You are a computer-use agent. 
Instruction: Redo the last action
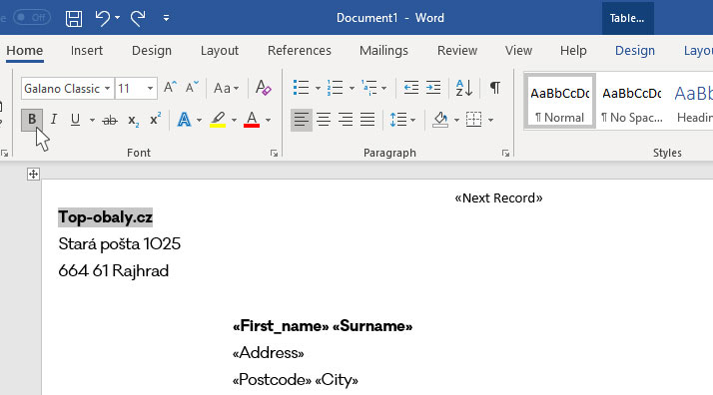[138, 18]
